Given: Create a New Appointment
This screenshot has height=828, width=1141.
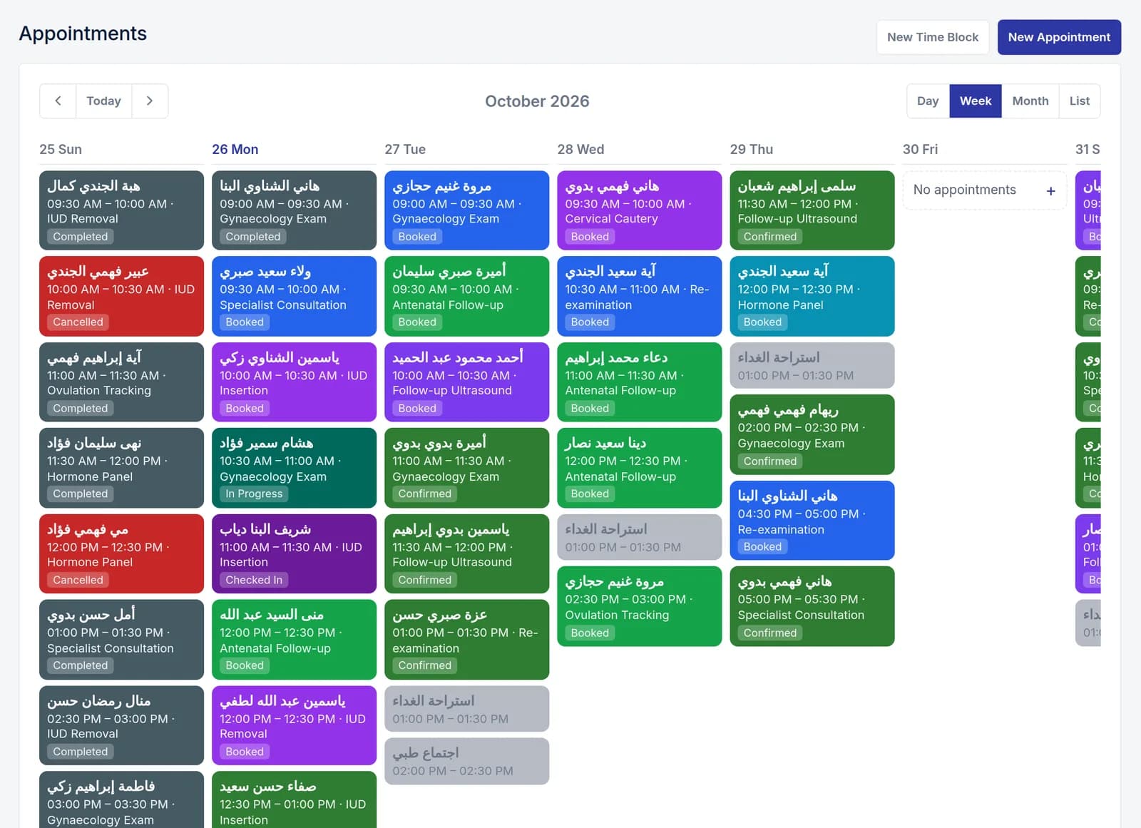Looking at the screenshot, I should [x=1059, y=37].
